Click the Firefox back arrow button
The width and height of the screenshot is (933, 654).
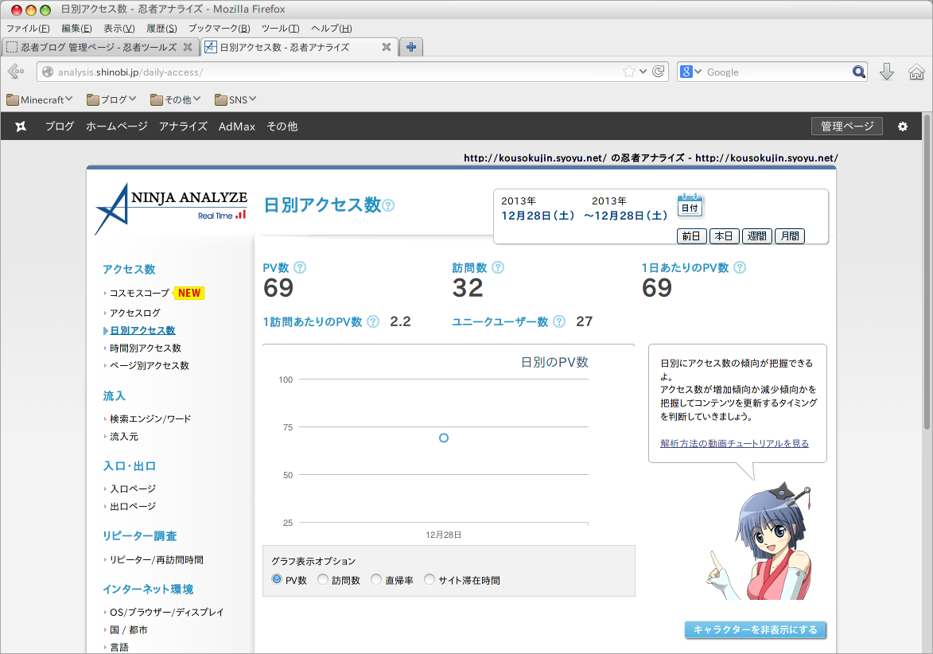16,72
